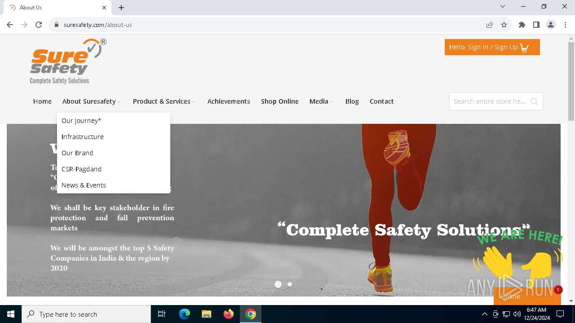Click Chrome icon on taskbar
The width and height of the screenshot is (575, 323).
(251, 314)
